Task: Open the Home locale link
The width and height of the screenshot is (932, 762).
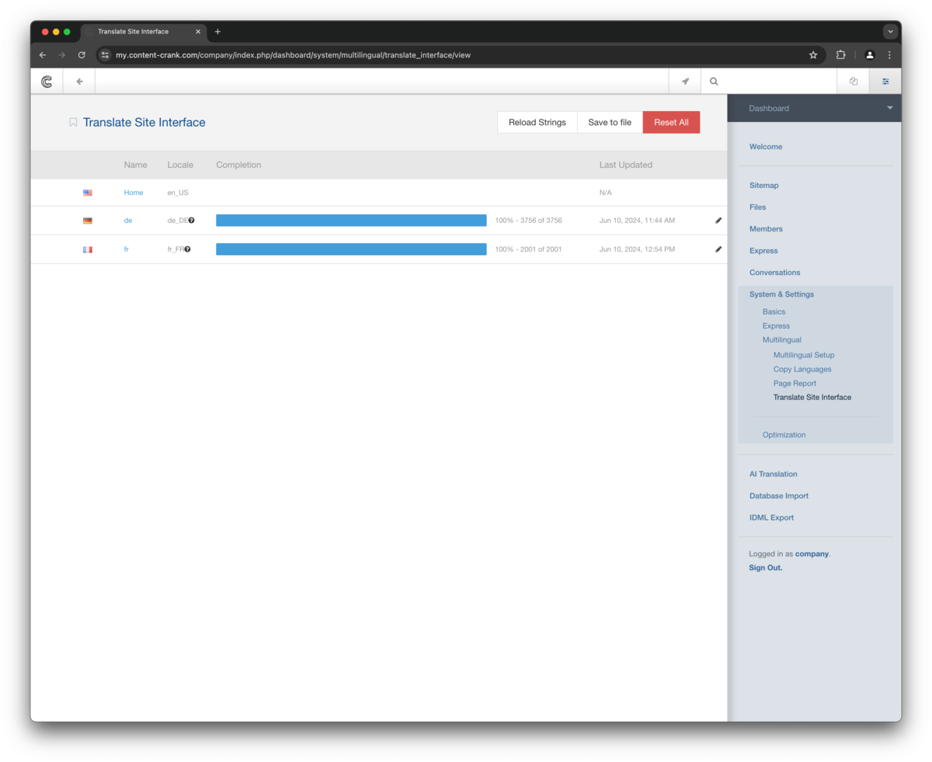Action: (x=134, y=193)
